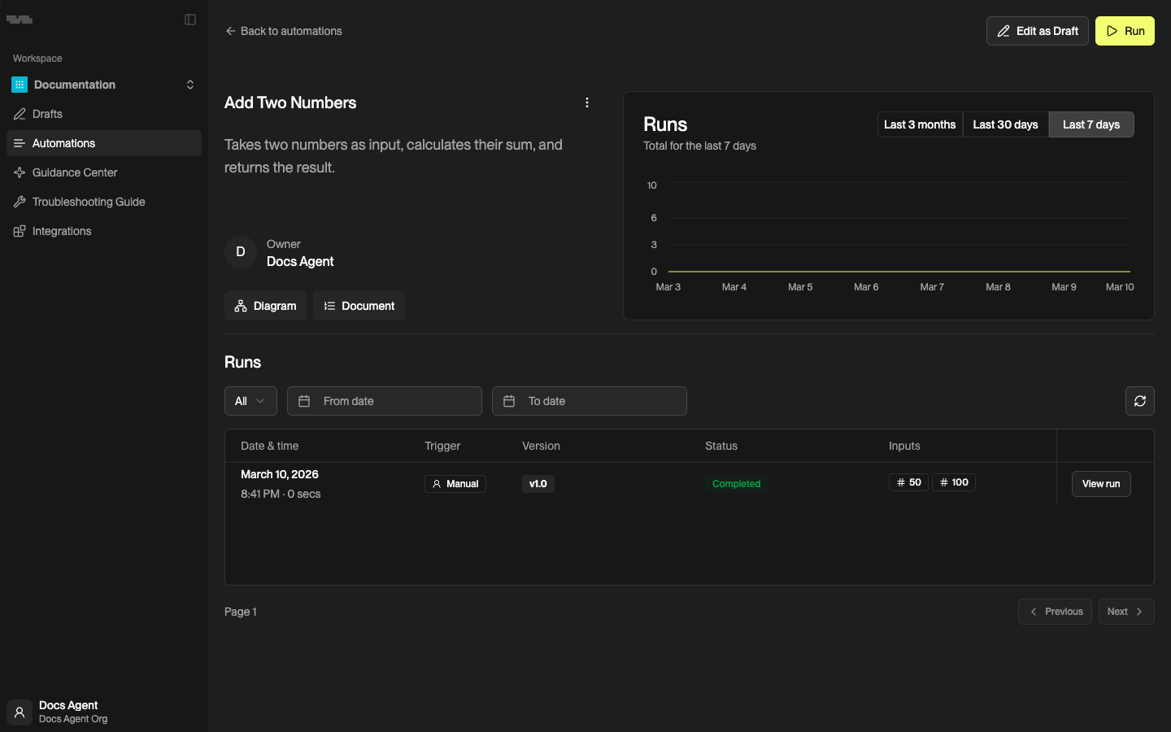Viewport: 1171px width, 732px height.
Task: Click the logo in top-left corner
Action: [x=20, y=20]
